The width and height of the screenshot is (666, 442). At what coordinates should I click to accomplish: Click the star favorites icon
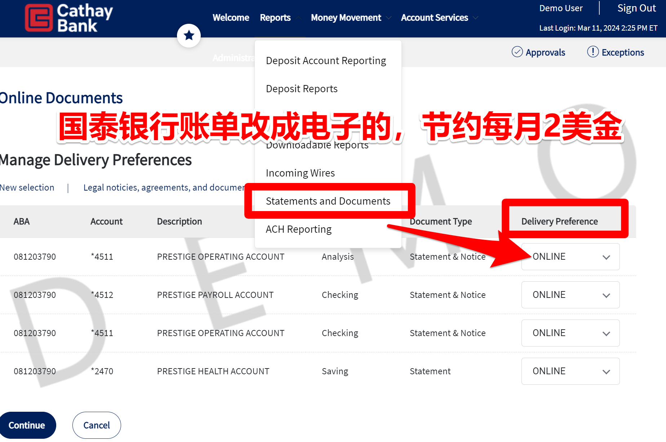(189, 35)
